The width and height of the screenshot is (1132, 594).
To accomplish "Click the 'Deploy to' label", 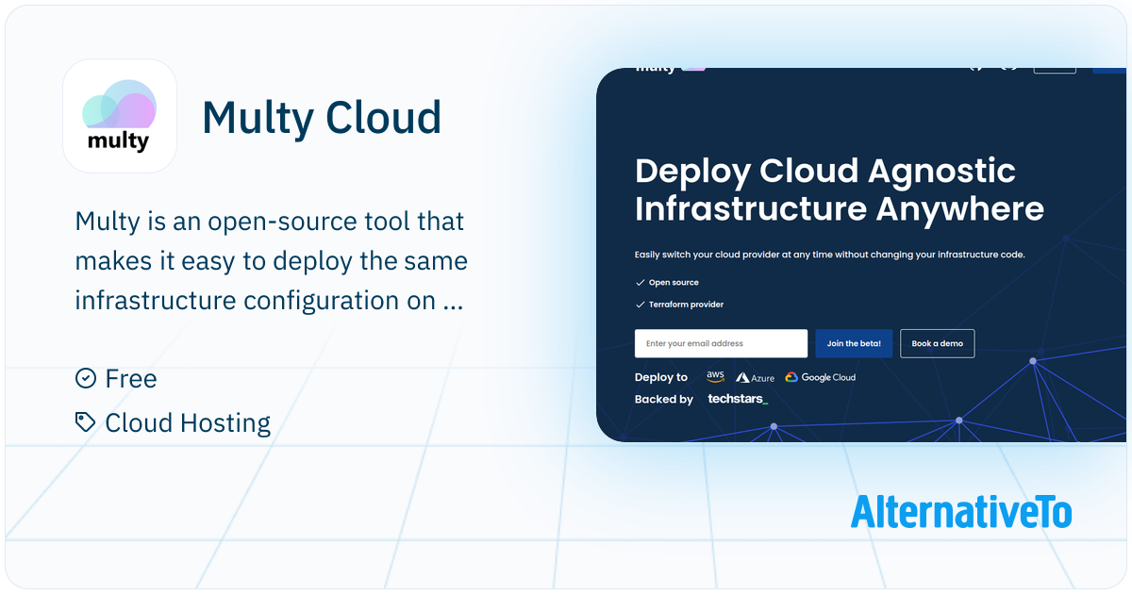I will point(661,377).
